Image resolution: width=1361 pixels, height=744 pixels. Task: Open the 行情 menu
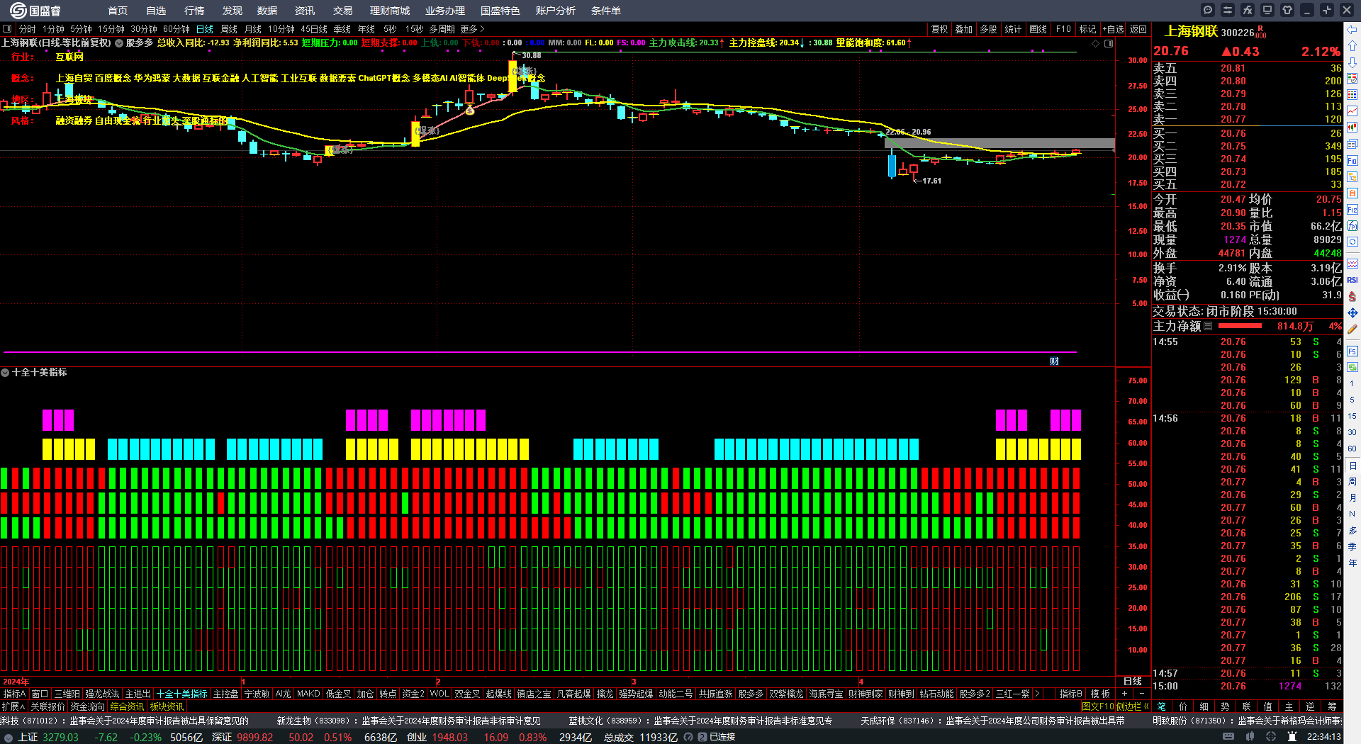pyautogui.click(x=194, y=11)
